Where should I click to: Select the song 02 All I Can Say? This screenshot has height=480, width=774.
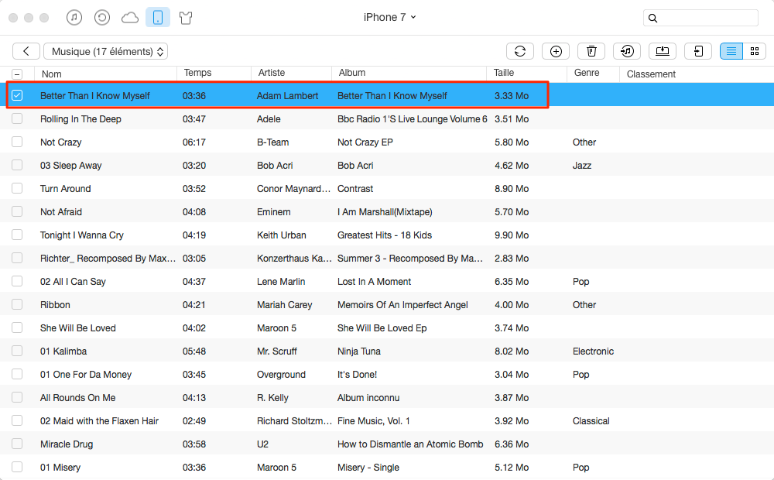pos(73,282)
